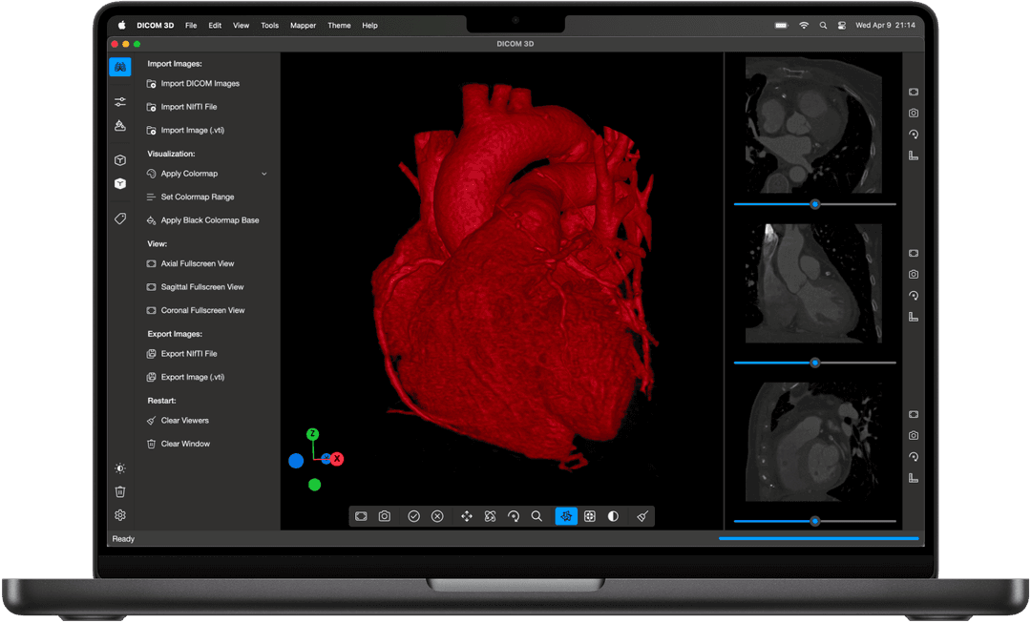Click fullscreen icon in 3D viewer toolbar
The height and width of the screenshot is (623, 1031).
pyautogui.click(x=361, y=516)
